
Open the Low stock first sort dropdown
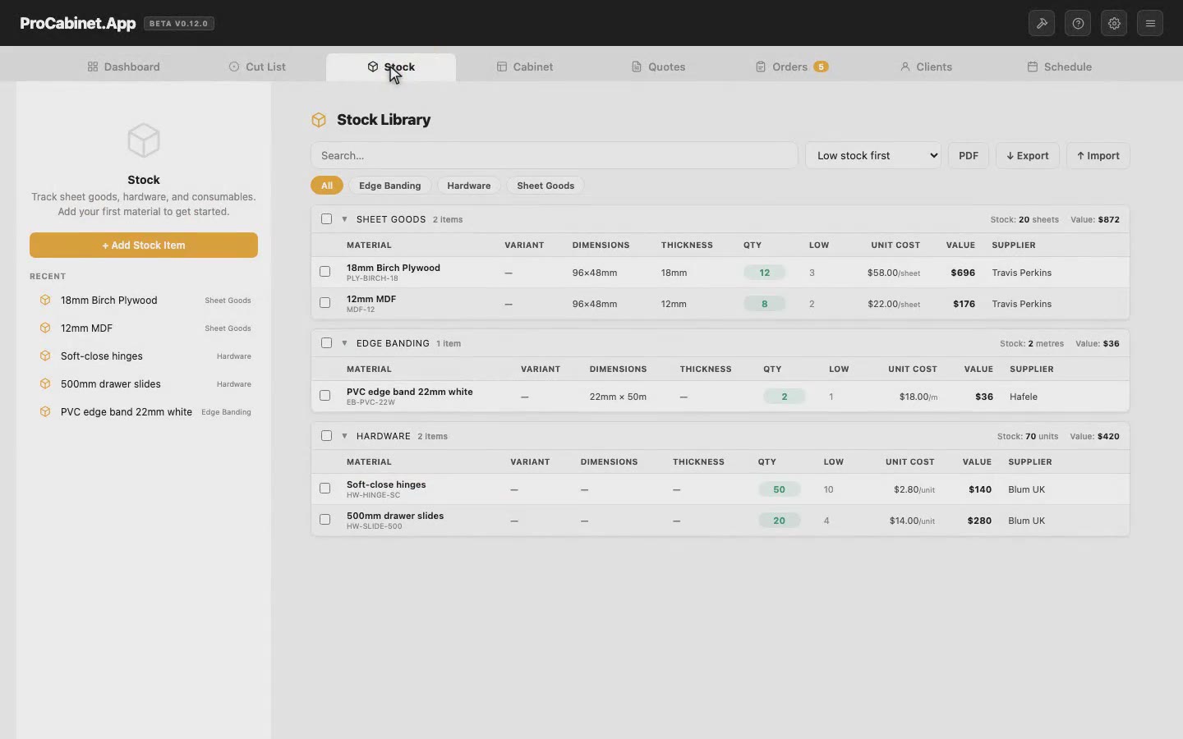pos(872,155)
